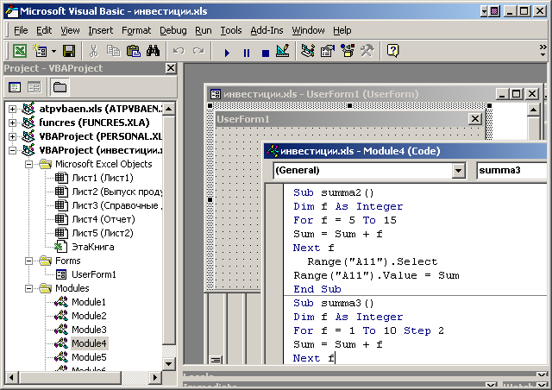Viewport: 552px width, 390px height.
Task: Click the summa3 procedure combo box
Action: pos(512,171)
